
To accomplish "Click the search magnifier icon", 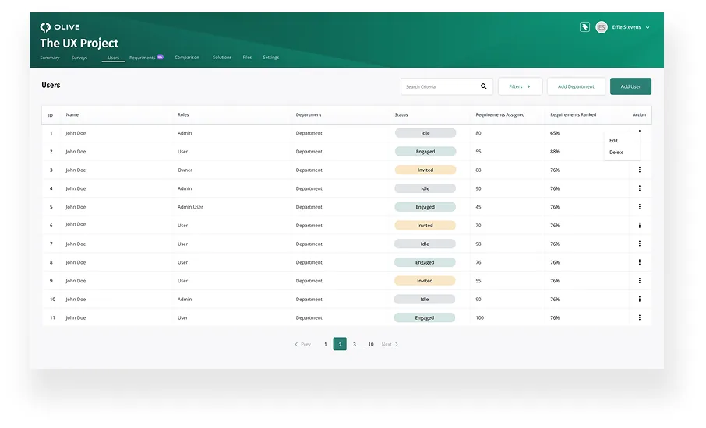I will (x=484, y=86).
